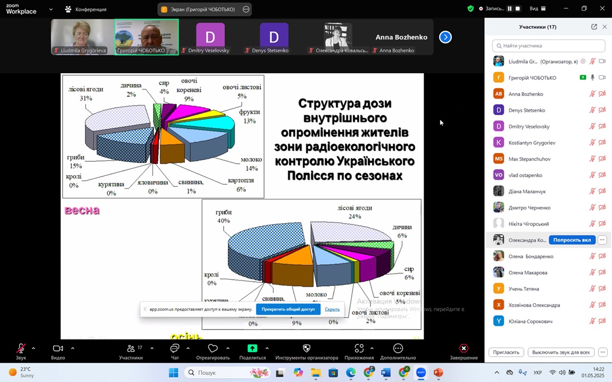Close the Участники panel

pyautogui.click(x=605, y=27)
